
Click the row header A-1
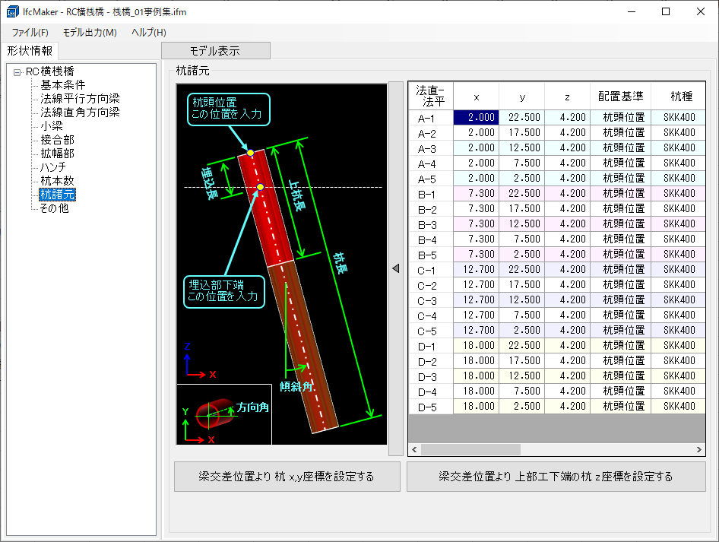[431, 118]
